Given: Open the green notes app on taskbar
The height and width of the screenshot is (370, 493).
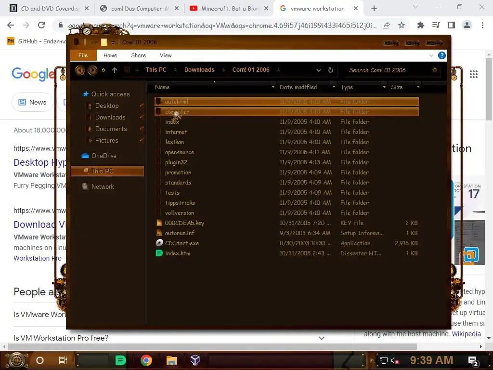Looking at the screenshot, I should point(120,360).
